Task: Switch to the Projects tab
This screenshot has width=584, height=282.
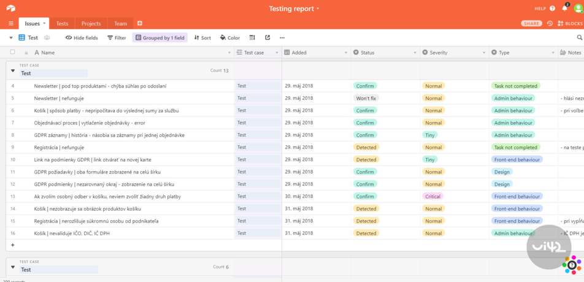Action: 91,23
